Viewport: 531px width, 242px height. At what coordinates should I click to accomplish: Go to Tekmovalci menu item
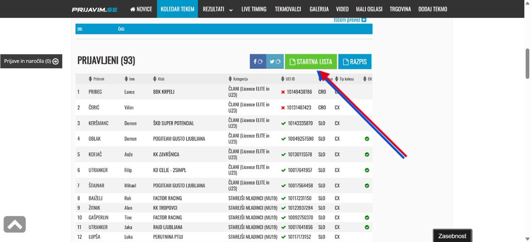(288, 9)
